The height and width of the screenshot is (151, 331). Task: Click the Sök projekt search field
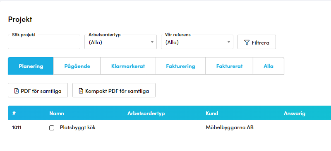[x=44, y=42]
